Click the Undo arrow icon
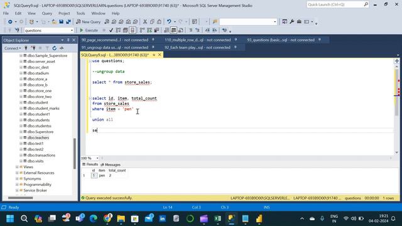 pos(169,22)
